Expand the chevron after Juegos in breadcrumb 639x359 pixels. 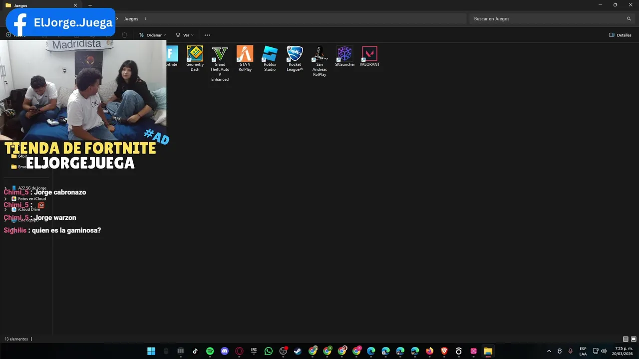click(x=145, y=18)
